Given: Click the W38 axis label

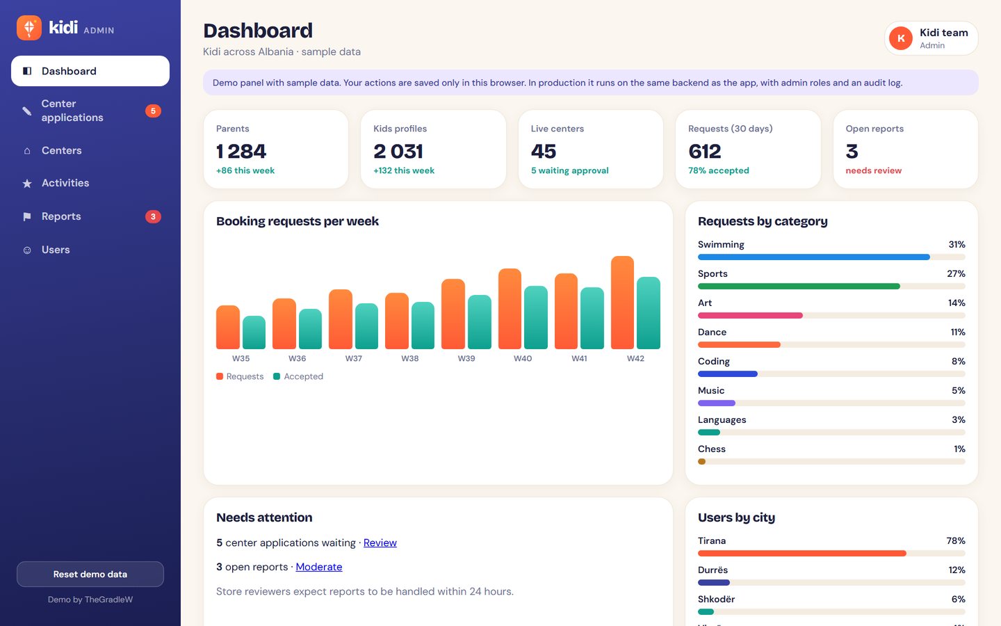Looking at the screenshot, I should (410, 359).
